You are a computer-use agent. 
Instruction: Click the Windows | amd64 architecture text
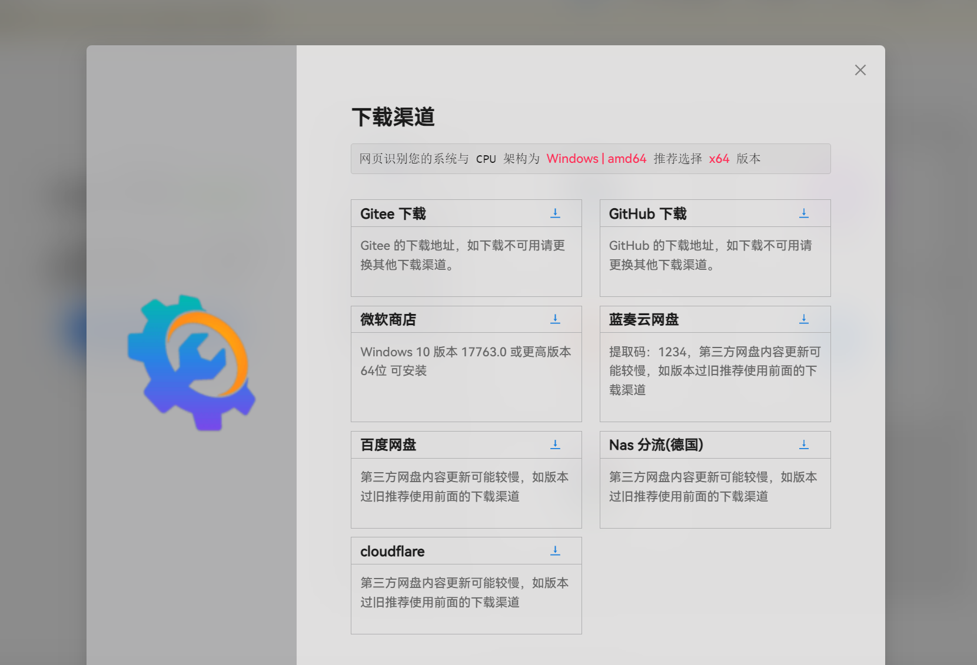pyautogui.click(x=596, y=158)
